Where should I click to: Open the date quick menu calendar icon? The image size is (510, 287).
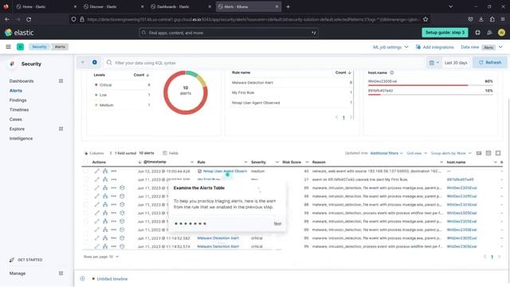[x=433, y=63]
